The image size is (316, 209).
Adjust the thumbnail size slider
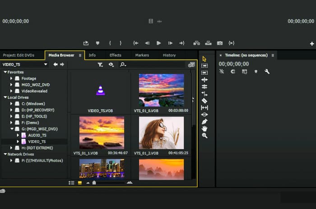coord(94,182)
